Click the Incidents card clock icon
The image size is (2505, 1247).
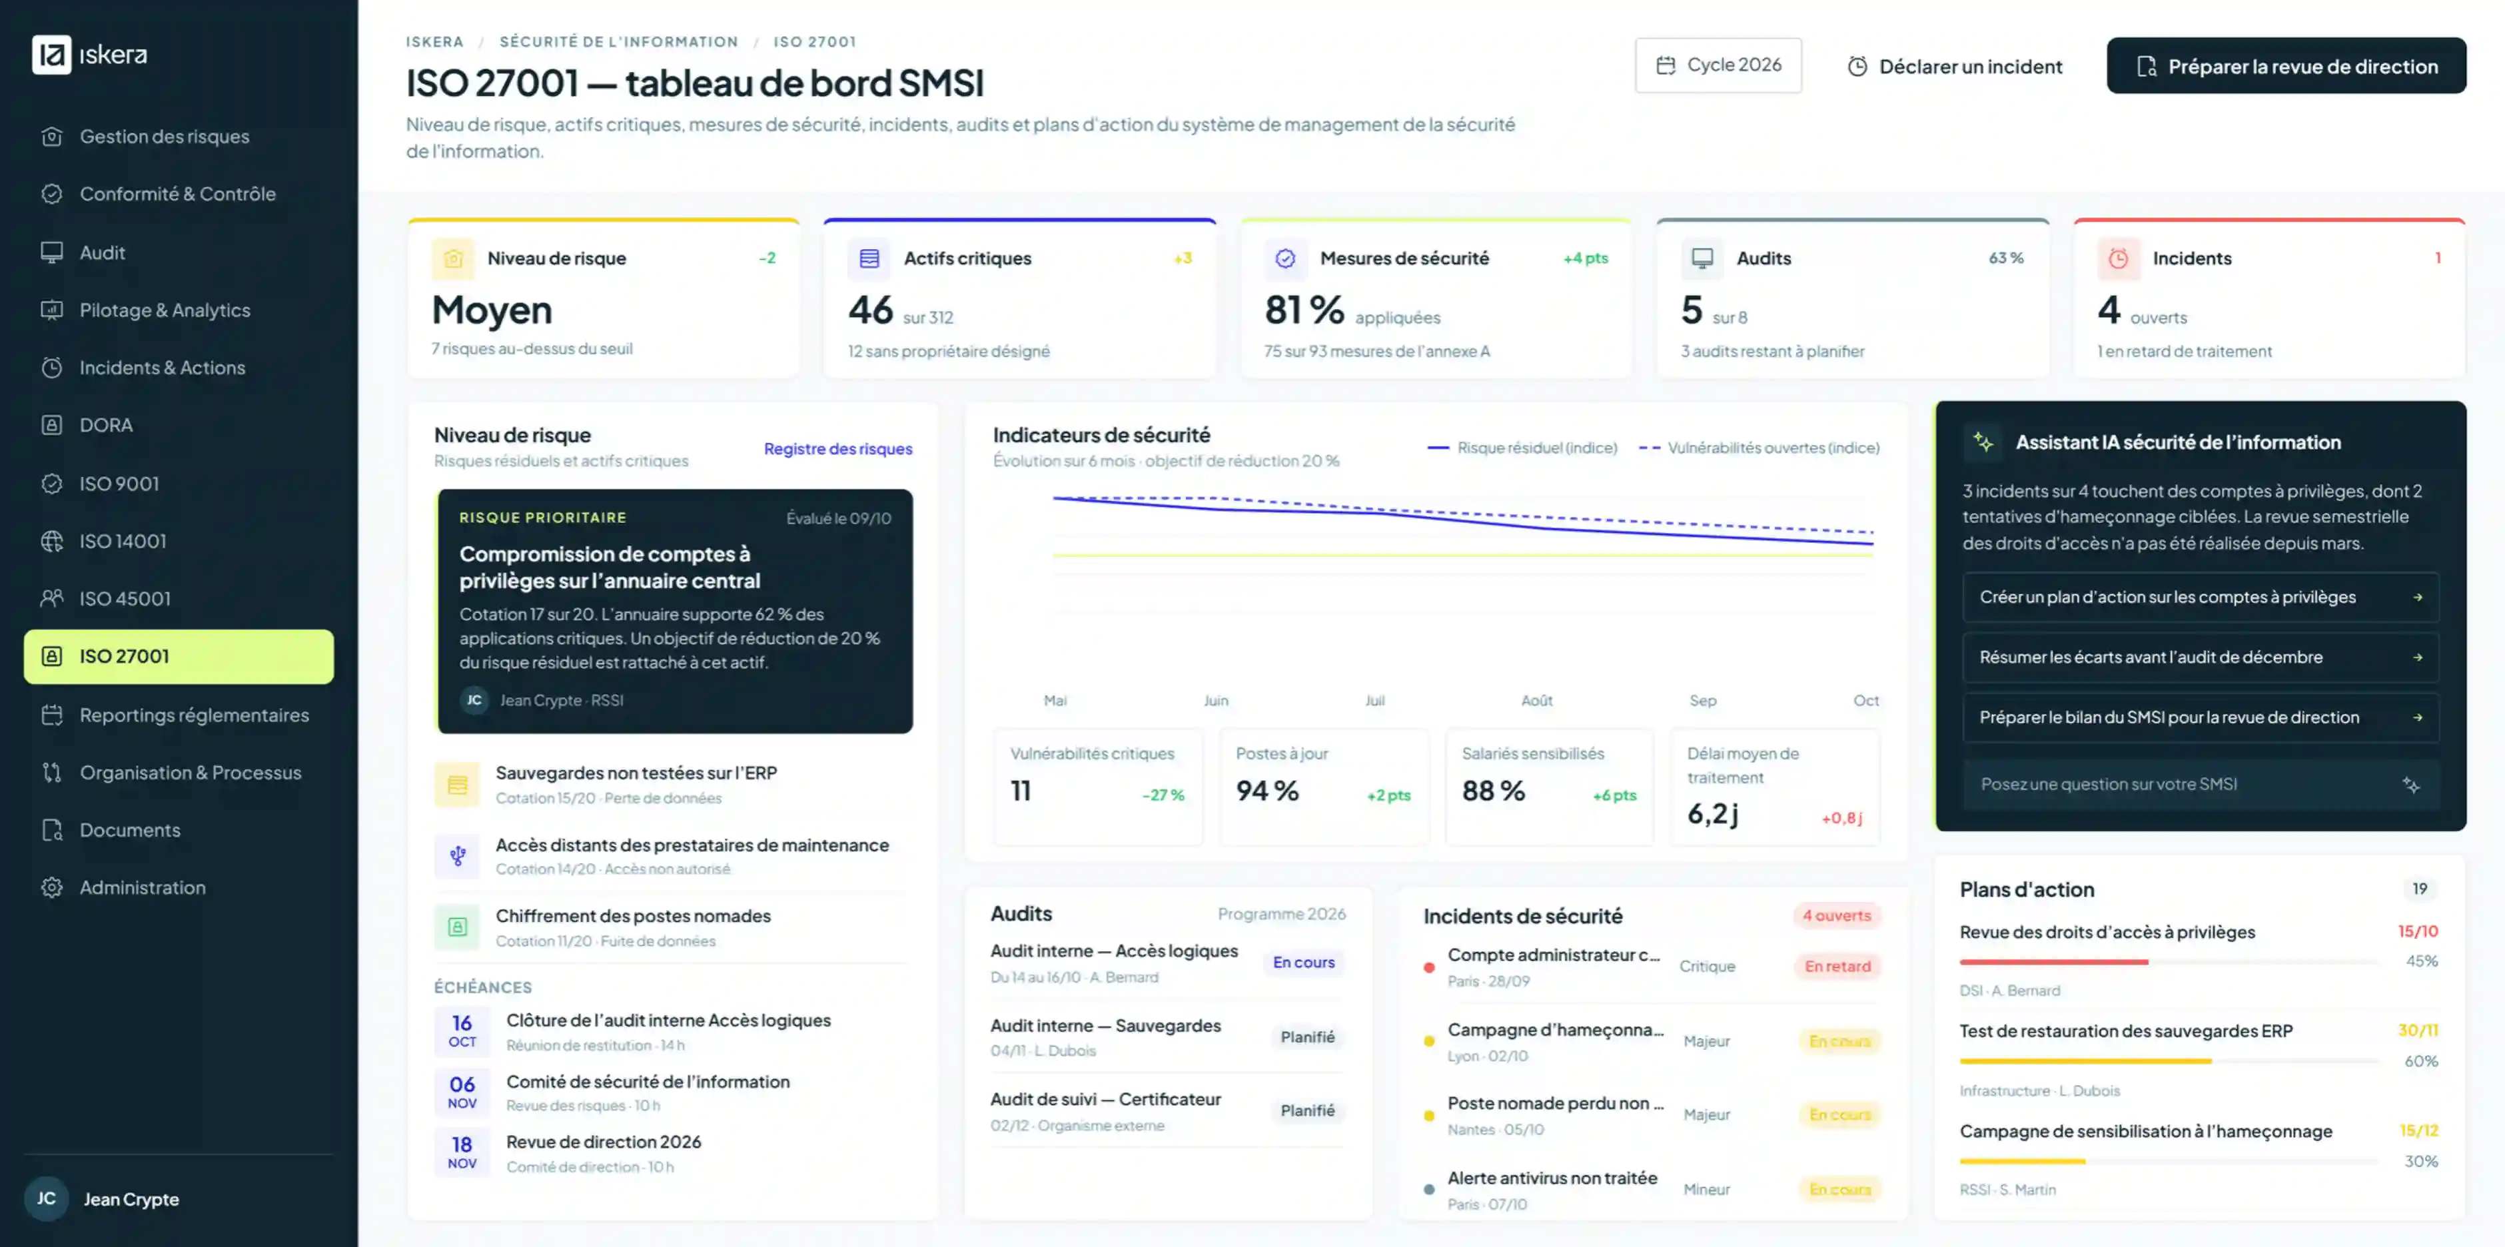click(2118, 258)
